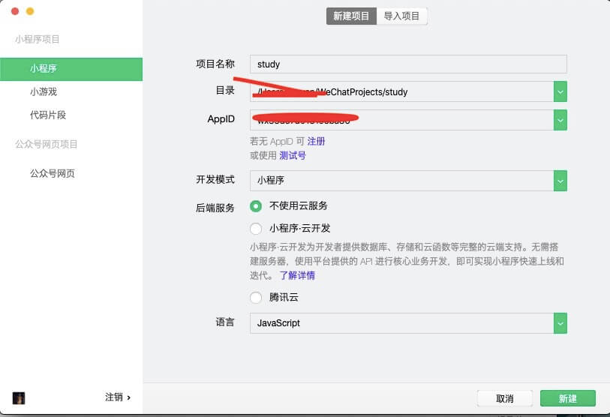Click the user avatar thumbnail
The height and width of the screenshot is (417, 610).
19,398
